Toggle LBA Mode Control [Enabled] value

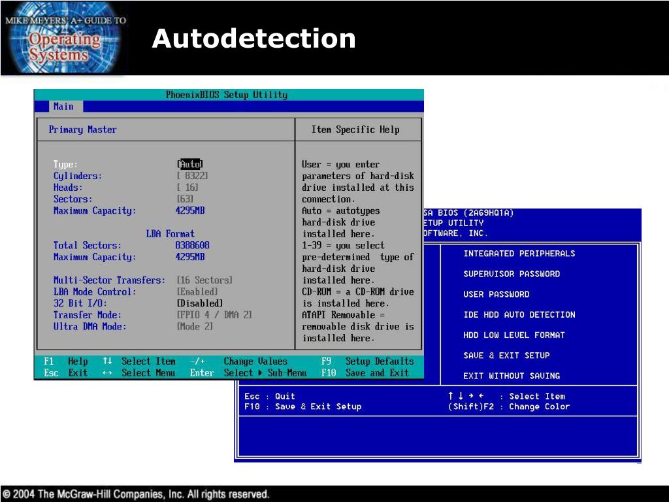197,292
